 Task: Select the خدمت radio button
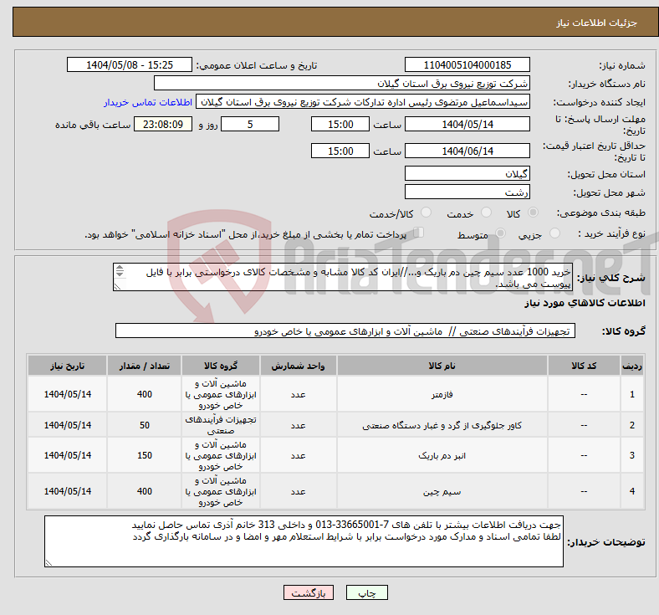486,213
